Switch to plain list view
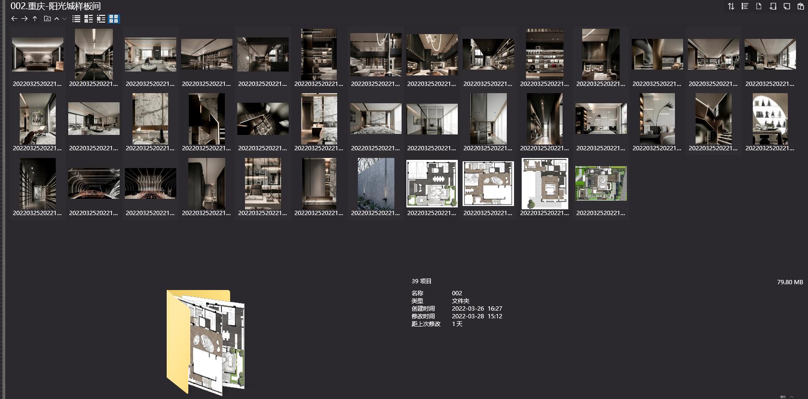The height and width of the screenshot is (399, 808). click(x=76, y=19)
